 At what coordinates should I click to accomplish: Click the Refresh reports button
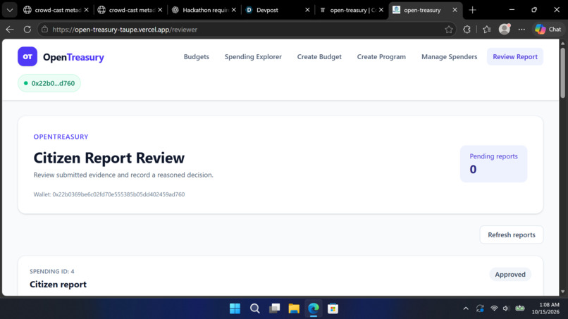click(512, 234)
